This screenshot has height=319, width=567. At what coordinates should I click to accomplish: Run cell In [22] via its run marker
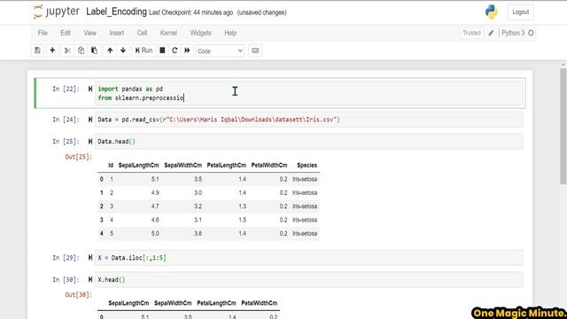coord(90,89)
